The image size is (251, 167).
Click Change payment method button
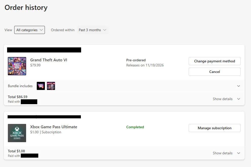(214, 61)
